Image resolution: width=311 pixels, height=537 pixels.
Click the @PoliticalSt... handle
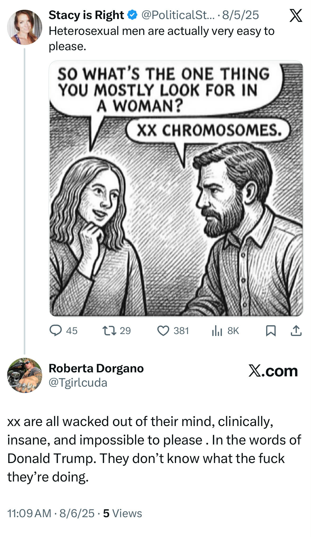(x=178, y=15)
